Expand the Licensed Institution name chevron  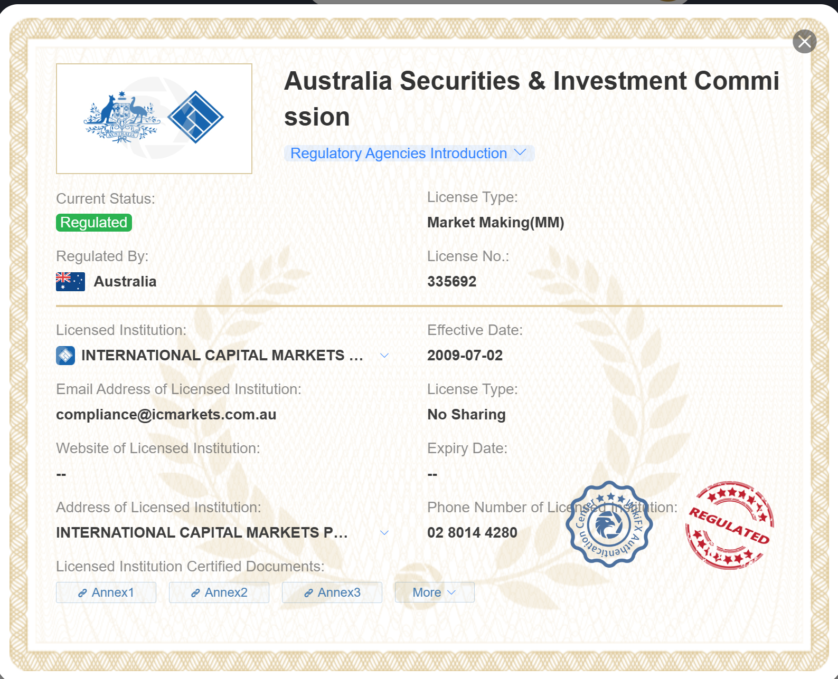point(384,356)
